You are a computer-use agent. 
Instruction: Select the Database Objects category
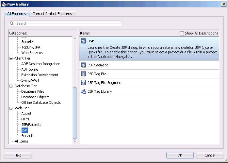tap(35, 97)
